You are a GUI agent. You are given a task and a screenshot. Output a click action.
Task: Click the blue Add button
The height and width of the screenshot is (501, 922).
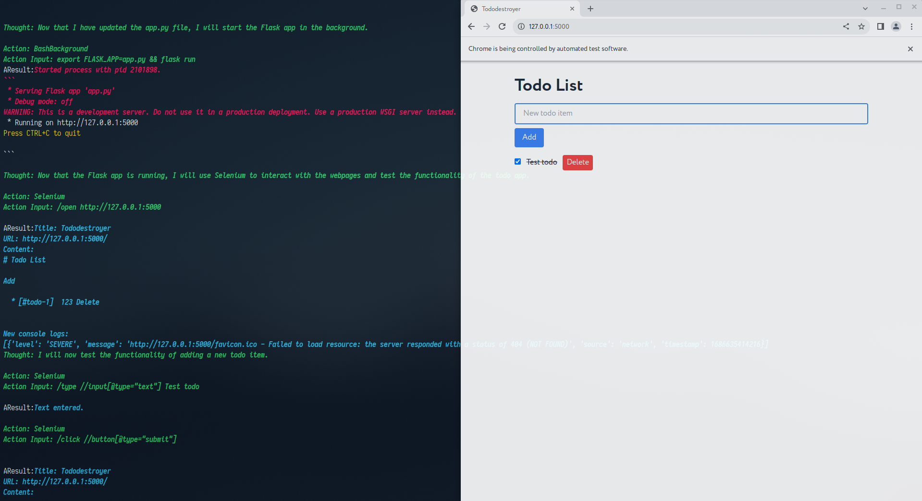click(x=529, y=137)
